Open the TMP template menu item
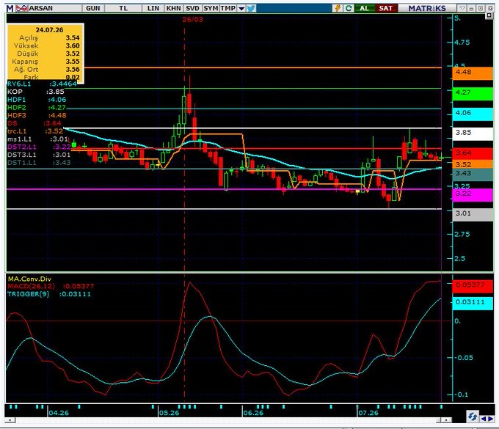 pos(228,8)
